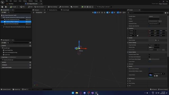169x95 pixels.
Task: Click Source Control status button
Action: click(163, 89)
